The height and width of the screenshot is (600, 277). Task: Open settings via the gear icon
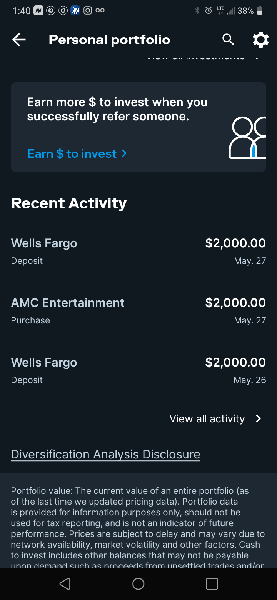coord(260,40)
